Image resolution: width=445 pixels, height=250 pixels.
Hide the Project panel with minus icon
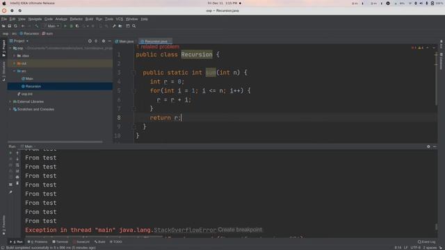[x=110, y=41]
